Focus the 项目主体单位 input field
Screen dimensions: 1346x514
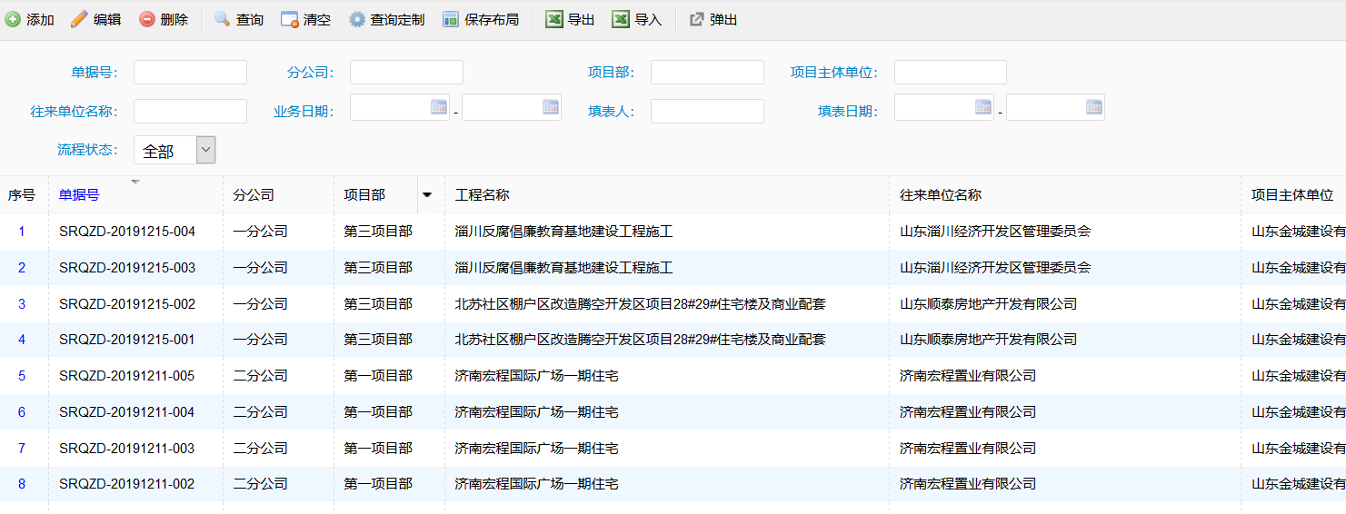pos(951,72)
